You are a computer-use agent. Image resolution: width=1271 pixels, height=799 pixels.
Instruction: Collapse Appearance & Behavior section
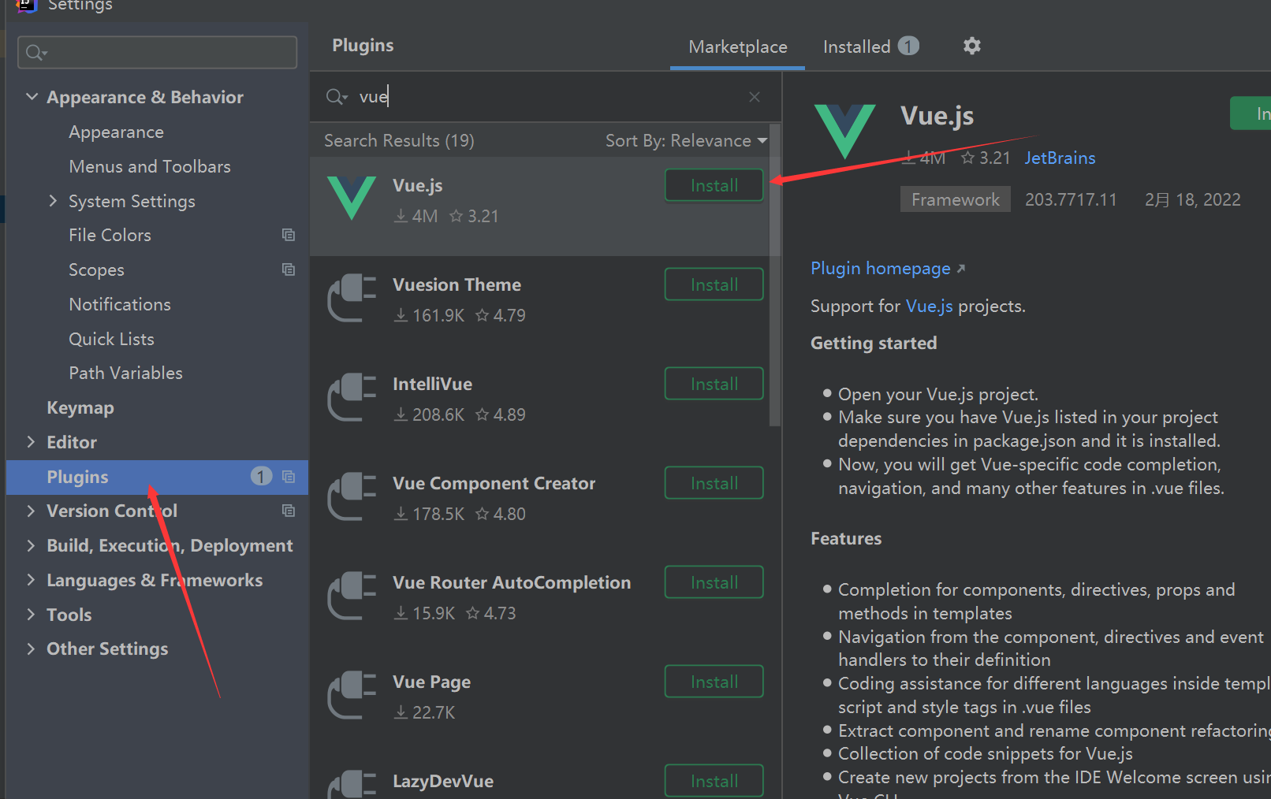pyautogui.click(x=32, y=97)
